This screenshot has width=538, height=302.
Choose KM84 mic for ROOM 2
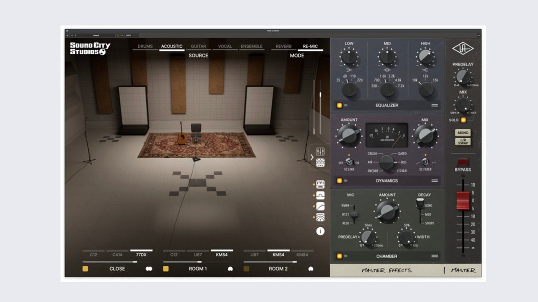pos(302,255)
